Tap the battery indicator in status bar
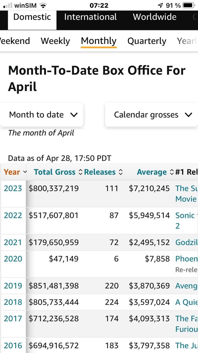The image size is (198, 353). pos(190,4)
